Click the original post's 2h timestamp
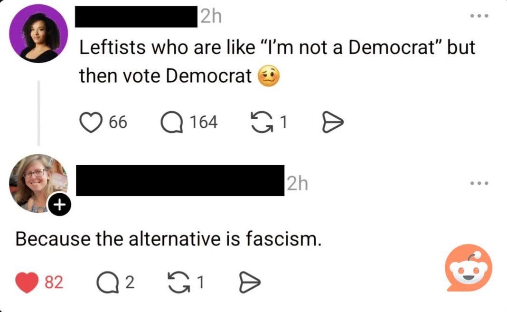The height and width of the screenshot is (312, 507). 210,17
